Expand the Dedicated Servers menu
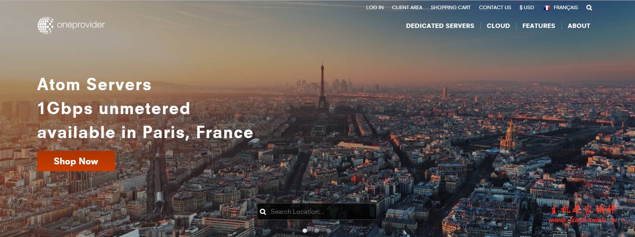Viewport: 635px width, 237px height. pyautogui.click(x=440, y=26)
